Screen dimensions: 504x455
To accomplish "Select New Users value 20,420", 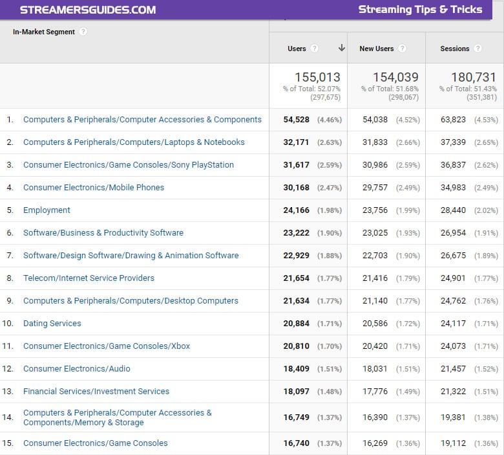I will tap(375, 346).
